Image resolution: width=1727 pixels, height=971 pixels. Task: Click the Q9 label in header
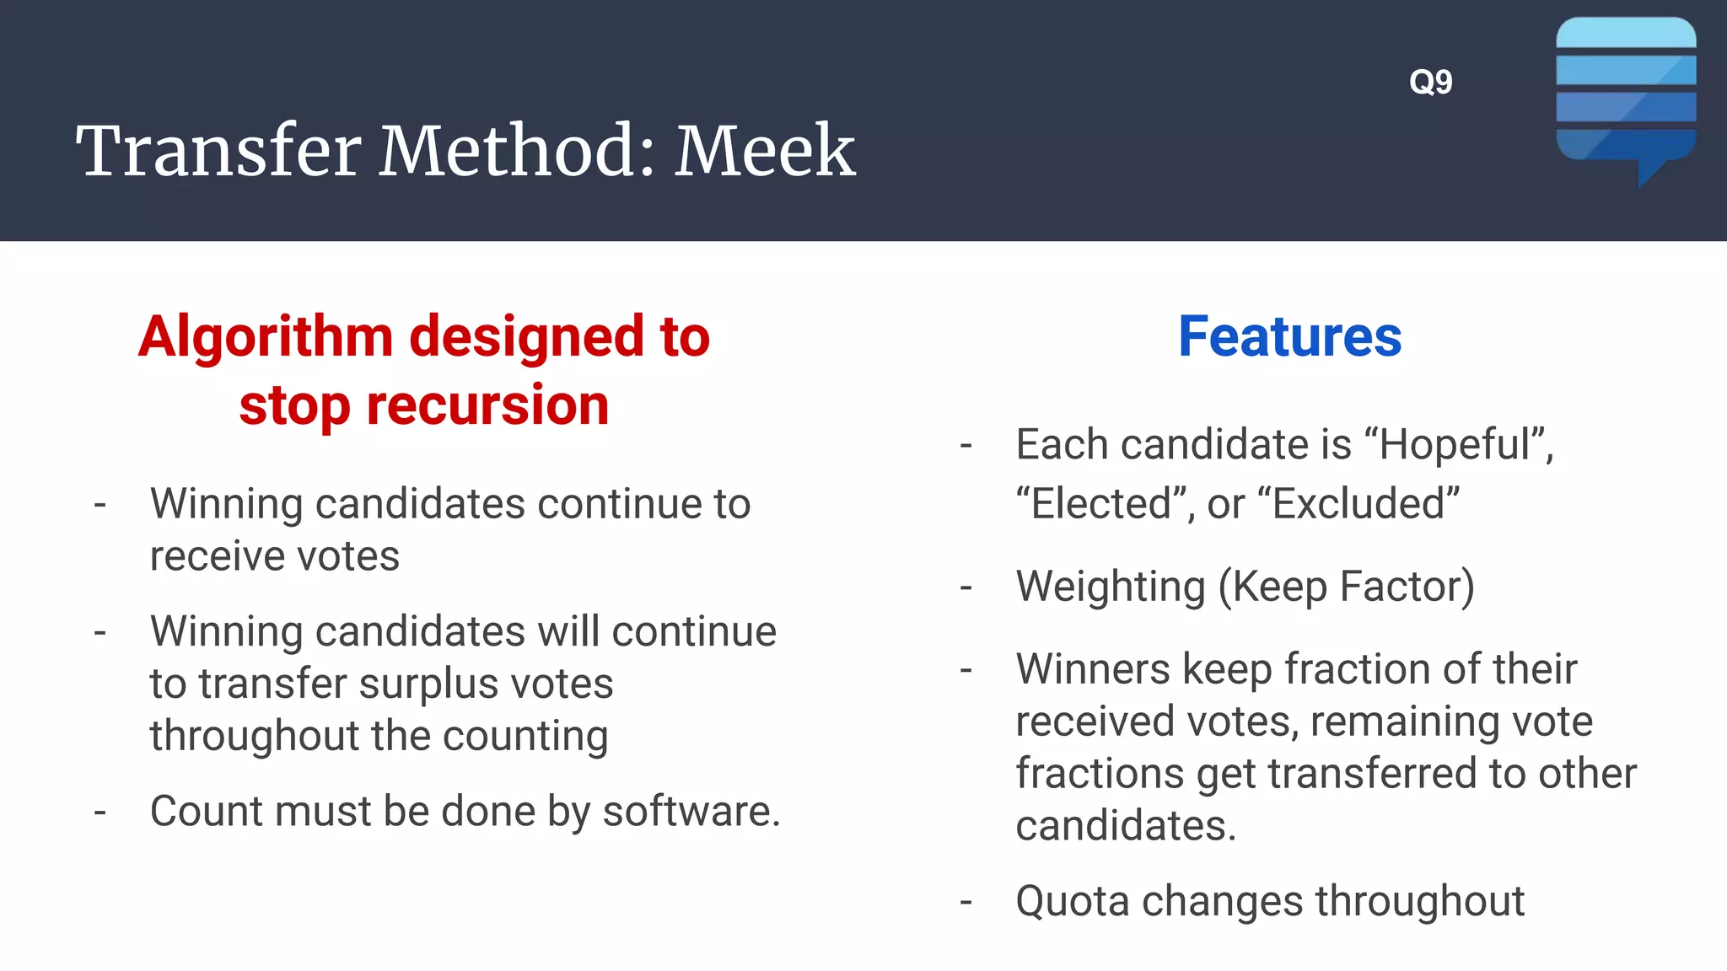pos(1431,82)
